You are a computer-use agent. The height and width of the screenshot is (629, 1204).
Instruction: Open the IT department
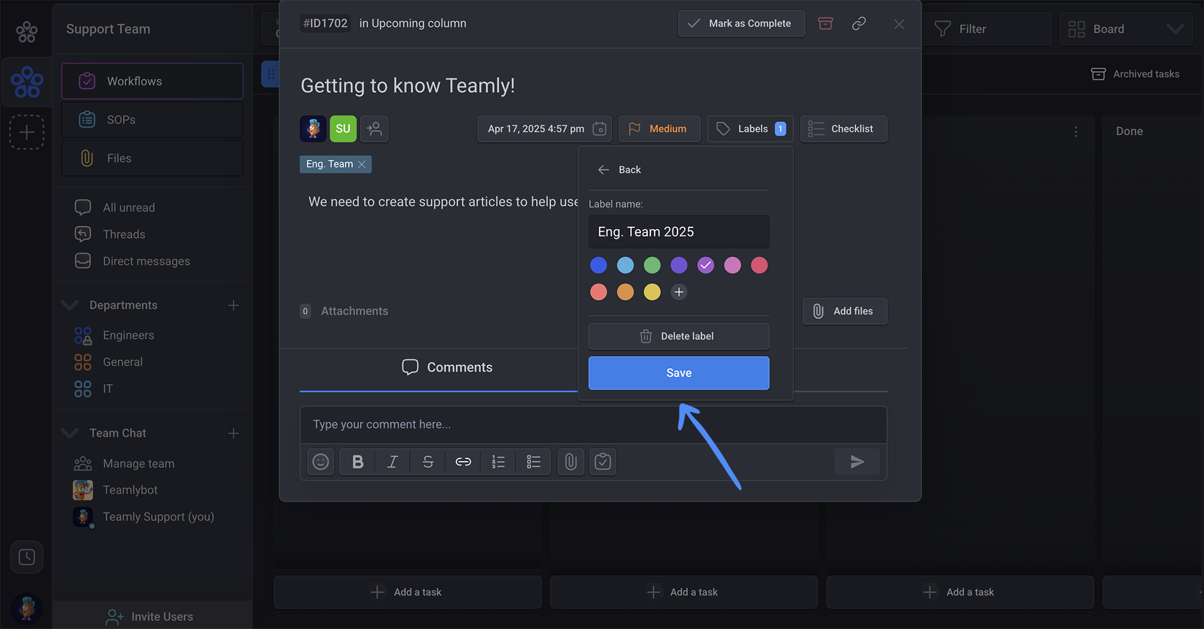(94, 389)
